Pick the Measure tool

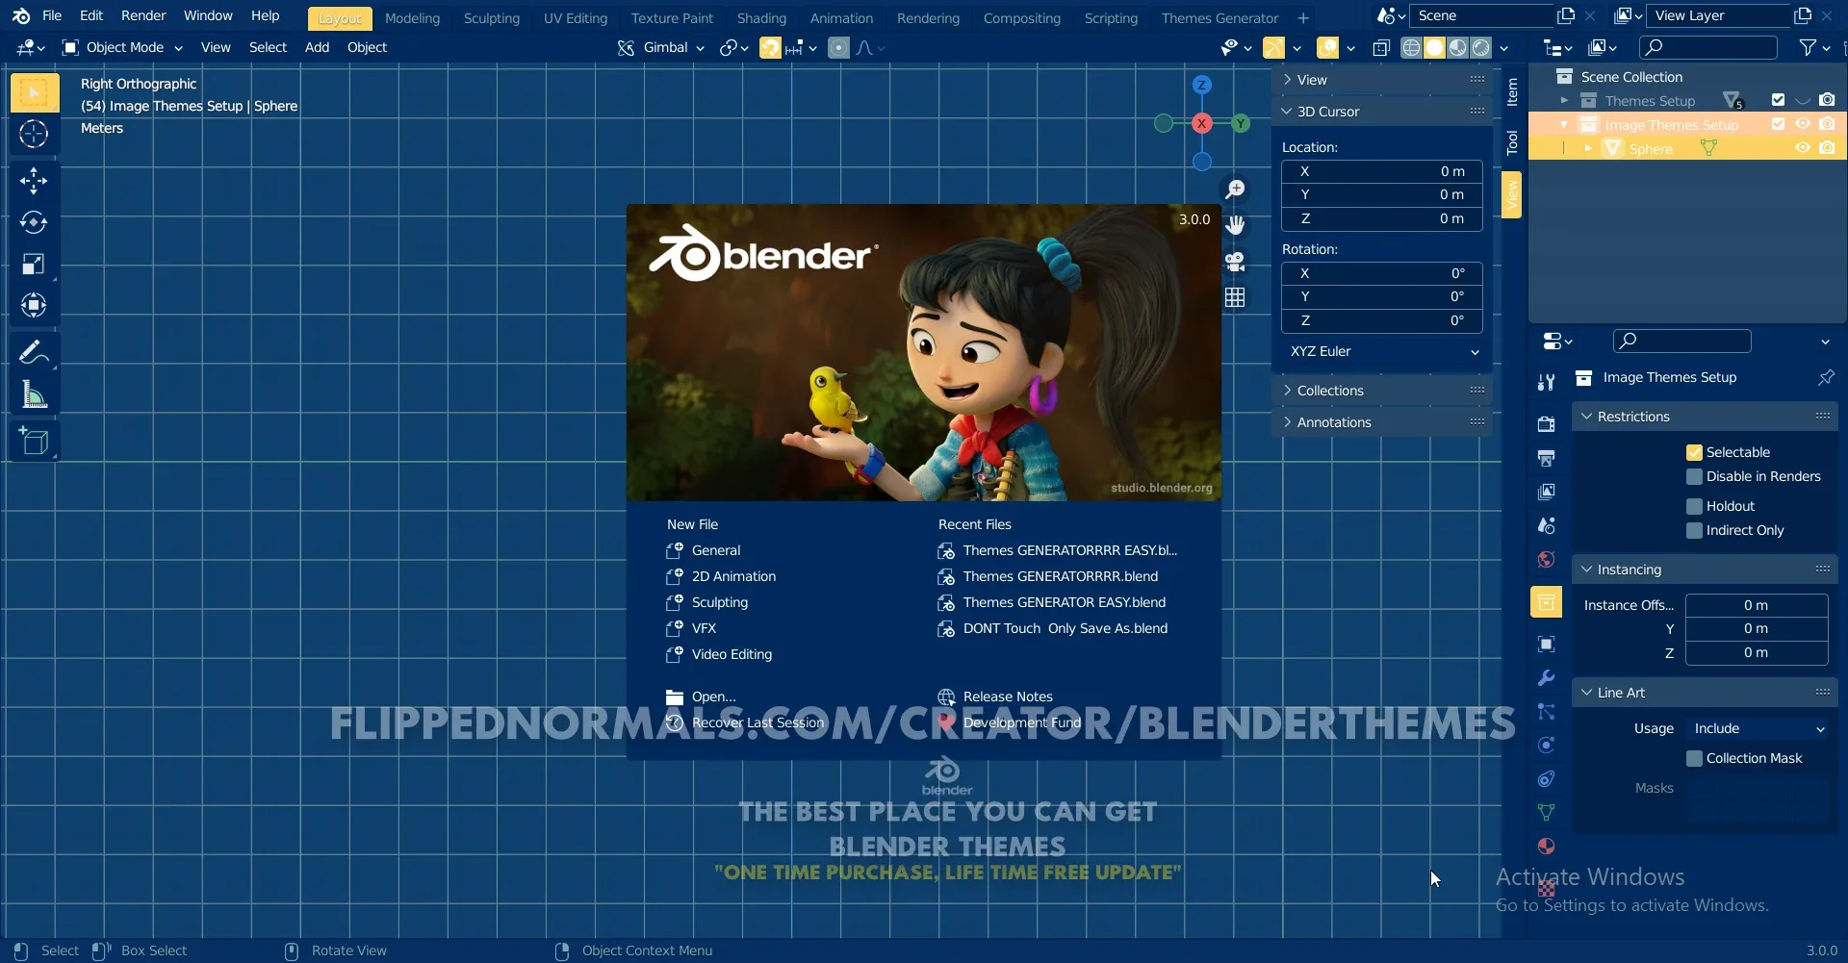(34, 394)
